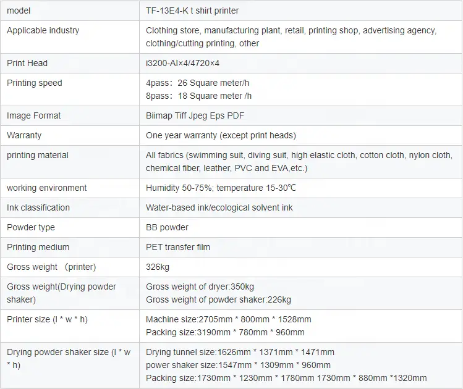Select the Humidity 50-75% temperature value
Image resolution: width=463 pixels, height=389 pixels.
[221, 188]
